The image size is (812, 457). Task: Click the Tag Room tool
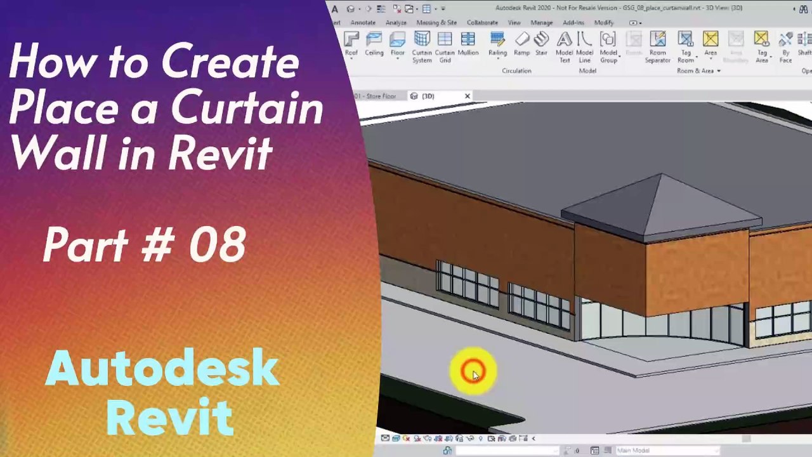click(x=686, y=48)
